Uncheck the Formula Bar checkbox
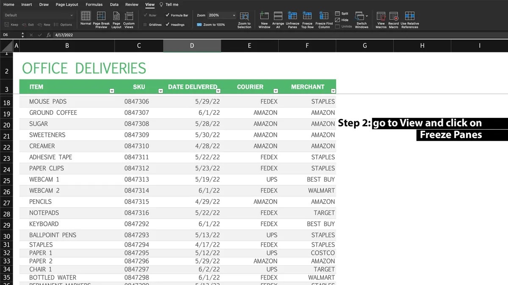Screen dimensions: 508x285 pos(168,15)
